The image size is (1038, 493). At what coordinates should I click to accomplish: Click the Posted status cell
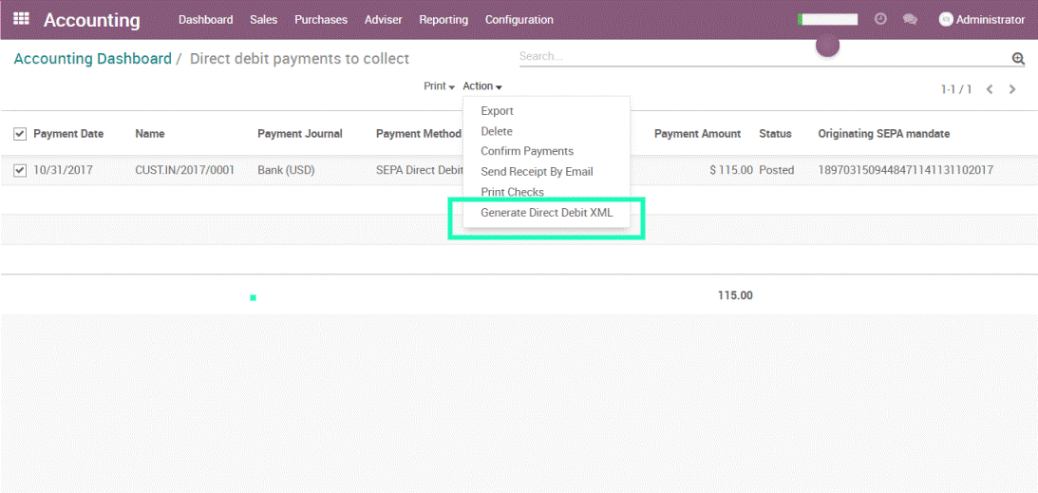(x=777, y=170)
